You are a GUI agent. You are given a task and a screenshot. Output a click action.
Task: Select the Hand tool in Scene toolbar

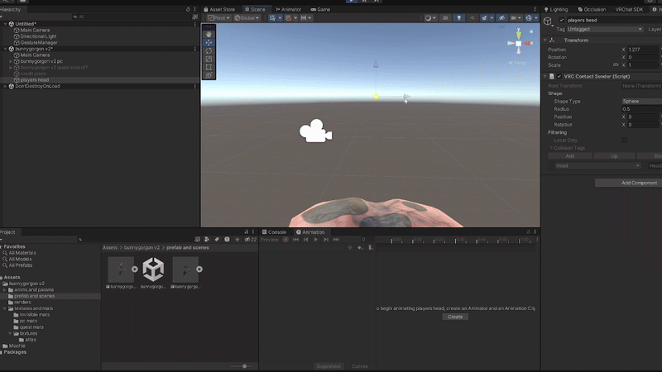coord(209,34)
